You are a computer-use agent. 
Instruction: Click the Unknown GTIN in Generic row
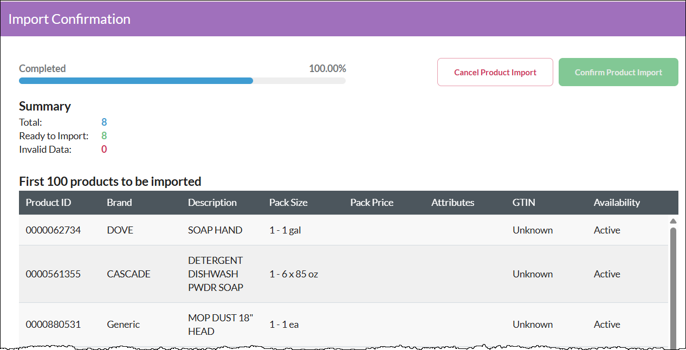click(533, 325)
